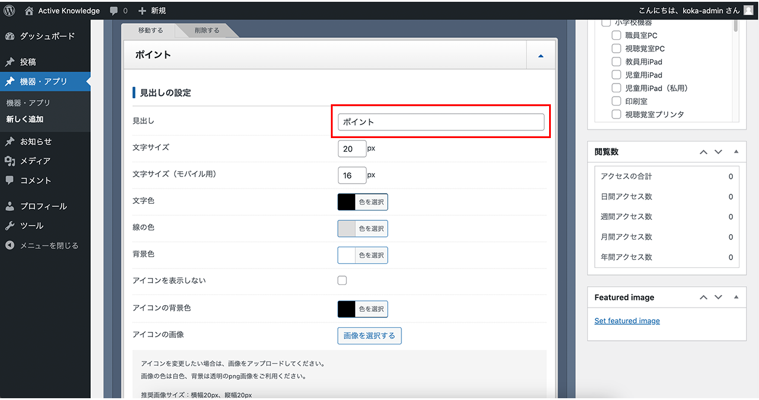Check the 教員用iPad checkbox

[616, 62]
